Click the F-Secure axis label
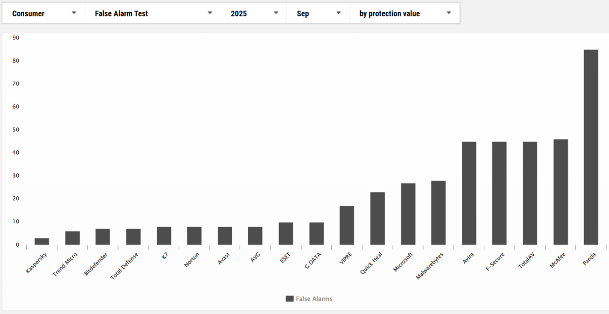 tap(496, 261)
